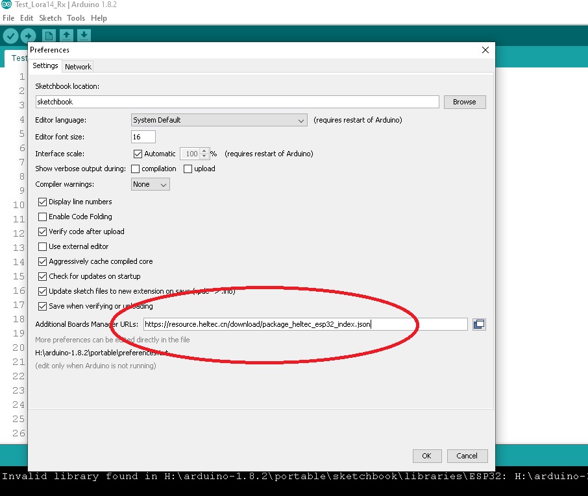Enable verbose output during compilation
This screenshot has height=496, width=588.
(136, 169)
